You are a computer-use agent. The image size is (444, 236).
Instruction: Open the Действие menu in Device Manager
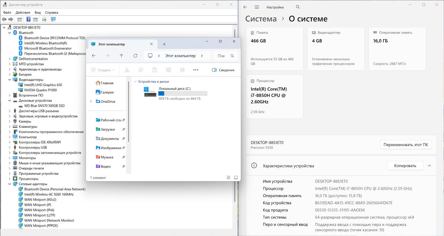click(x=23, y=13)
